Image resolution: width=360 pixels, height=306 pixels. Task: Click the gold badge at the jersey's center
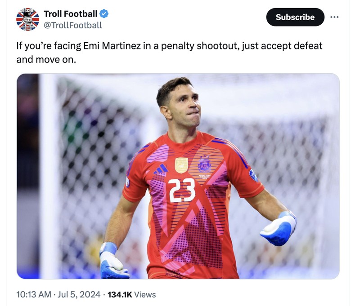click(x=181, y=165)
